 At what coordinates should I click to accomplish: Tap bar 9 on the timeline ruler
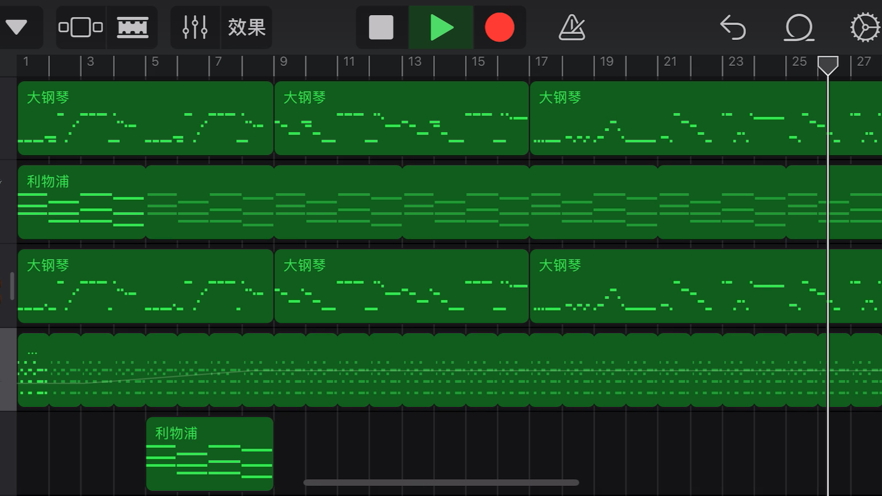[x=284, y=62]
